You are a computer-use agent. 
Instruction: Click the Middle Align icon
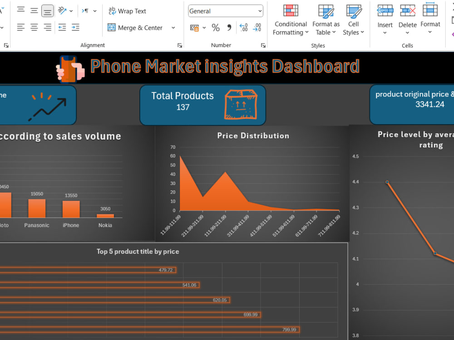[x=34, y=11]
